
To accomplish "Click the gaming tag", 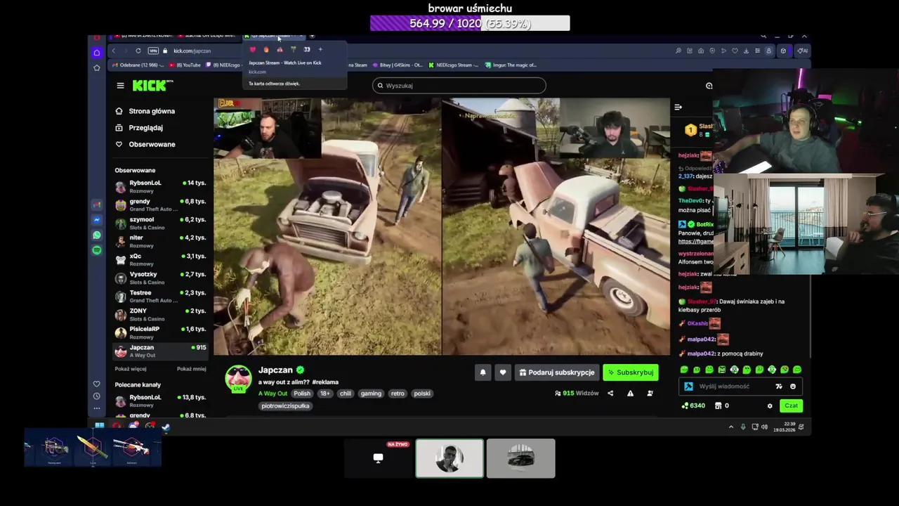I will coord(371,394).
